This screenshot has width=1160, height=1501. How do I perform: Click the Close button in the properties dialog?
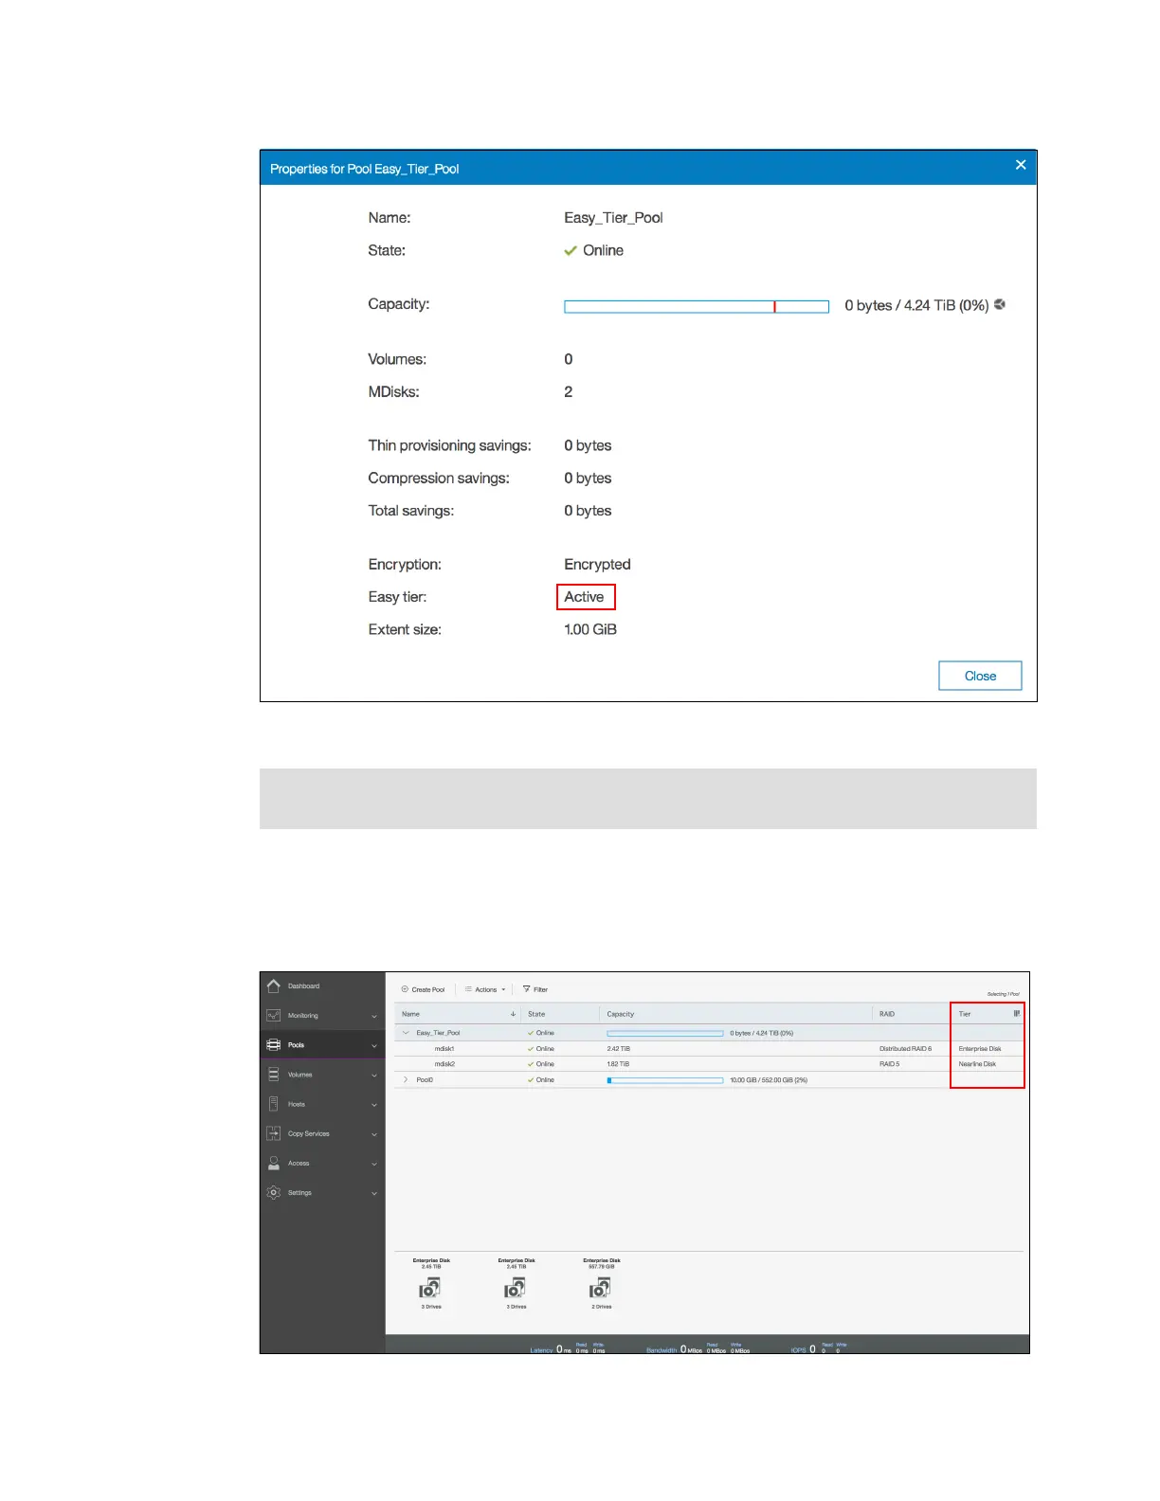tap(980, 676)
